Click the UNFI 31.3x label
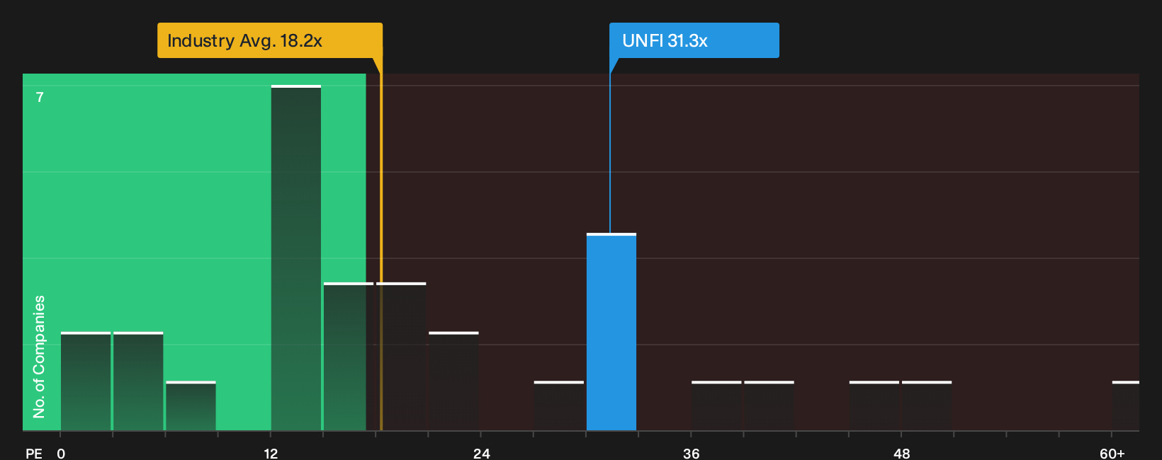The image size is (1162, 460). pos(694,40)
